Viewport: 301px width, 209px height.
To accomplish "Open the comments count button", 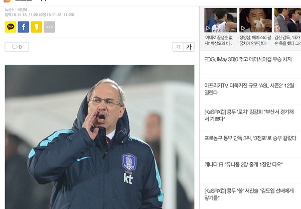I will pos(17,47).
